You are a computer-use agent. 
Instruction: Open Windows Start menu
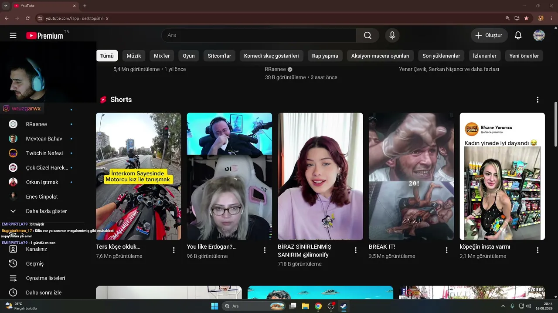(214, 306)
